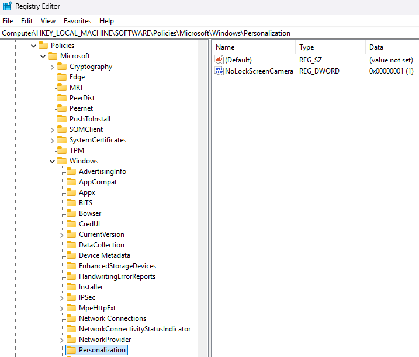419x357 pixels.
Task: Expand the CurrentVersion key
Action: click(x=62, y=235)
